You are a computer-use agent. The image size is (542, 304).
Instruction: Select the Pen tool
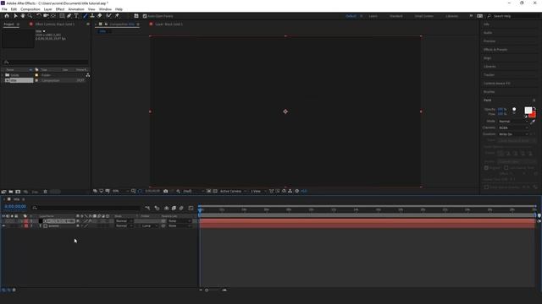click(x=69, y=16)
